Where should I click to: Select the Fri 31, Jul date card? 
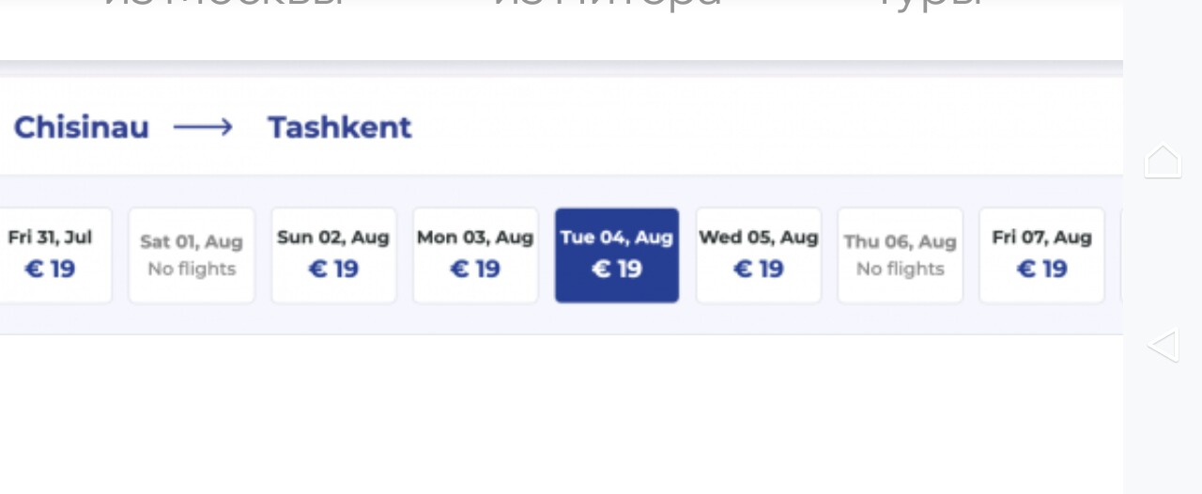tap(52, 255)
